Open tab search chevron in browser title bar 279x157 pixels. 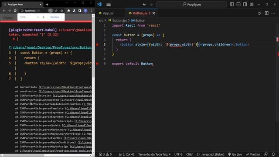click(67, 3)
